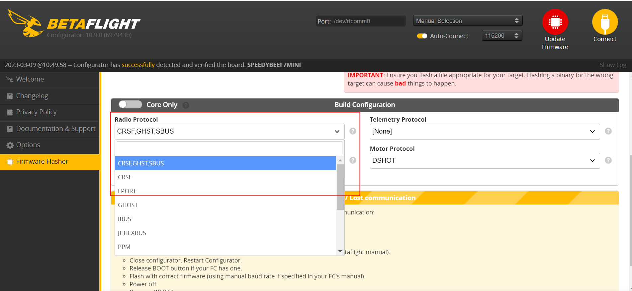Click the radio protocol search field
Viewport: 632px width, 291px height.
coord(229,148)
